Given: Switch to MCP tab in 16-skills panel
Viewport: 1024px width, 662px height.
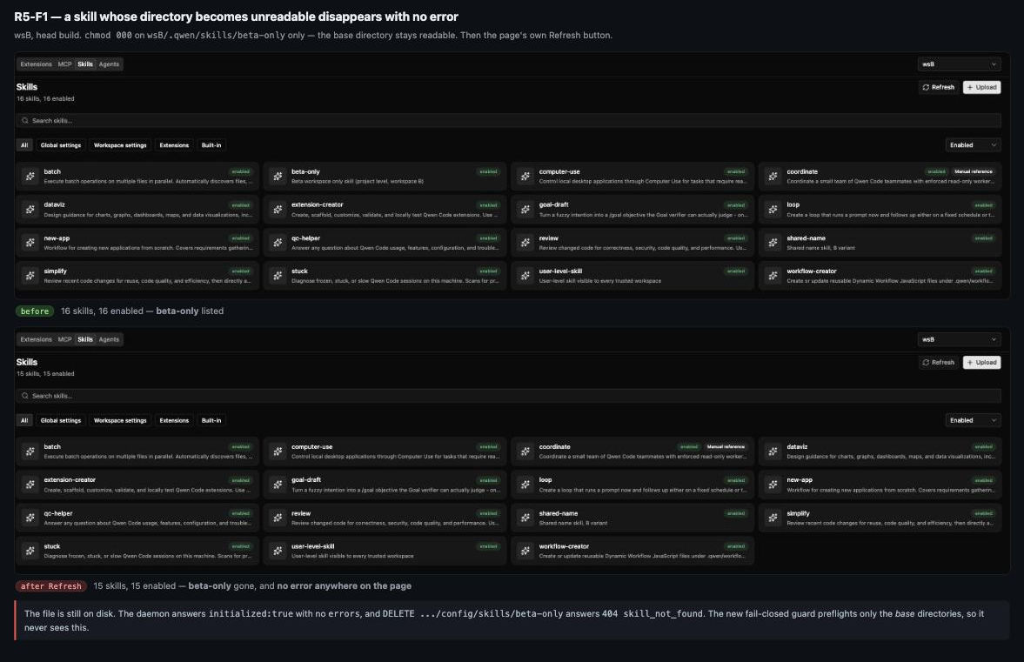Looking at the screenshot, I should (x=64, y=64).
